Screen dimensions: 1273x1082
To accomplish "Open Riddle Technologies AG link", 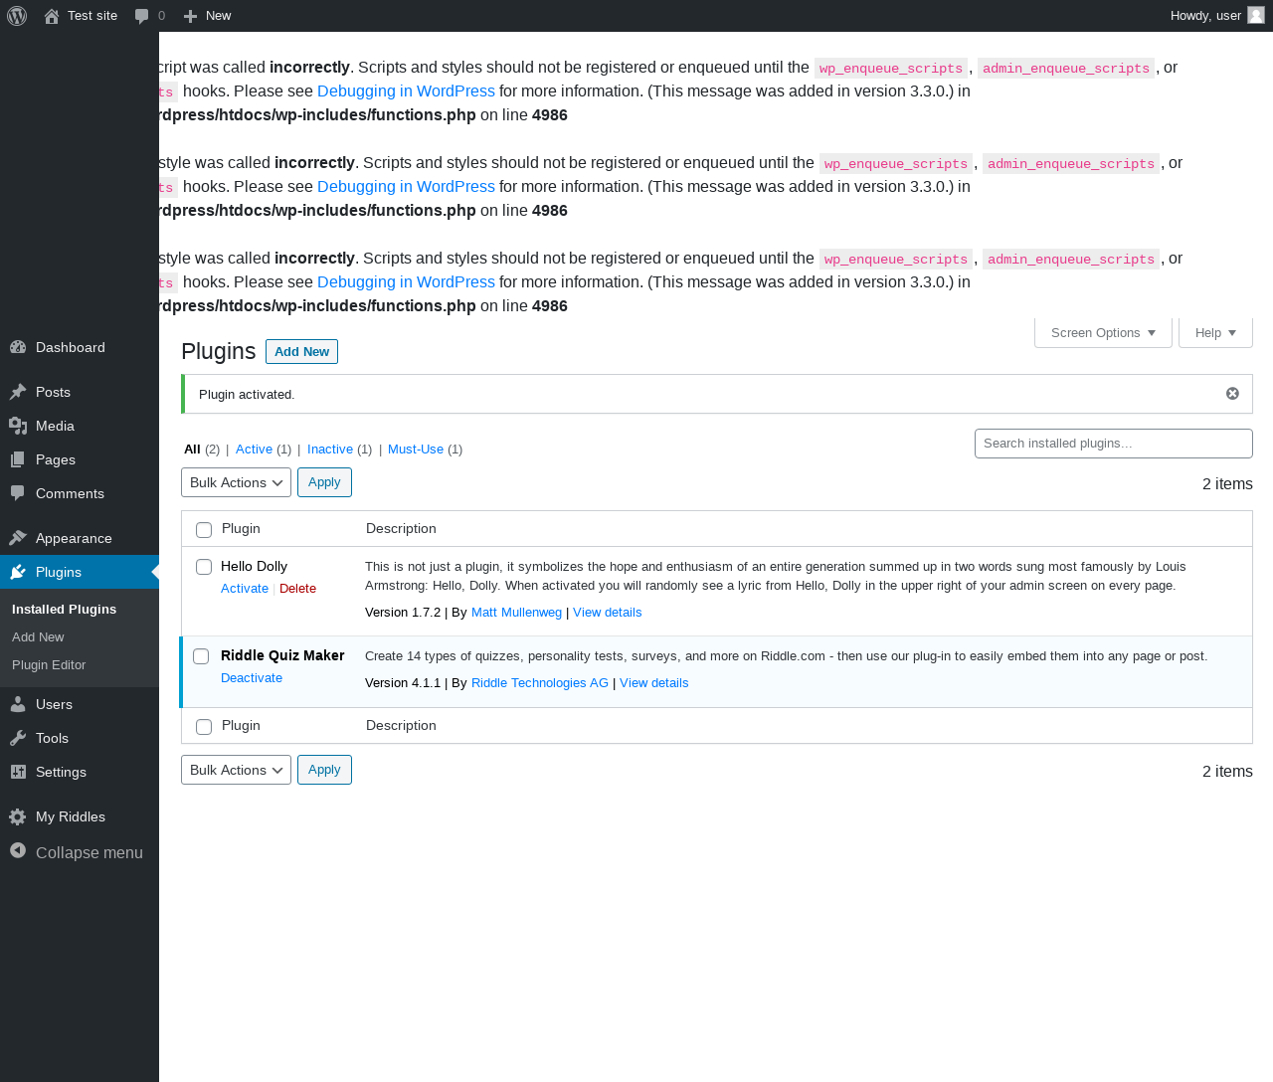I will point(540,683).
